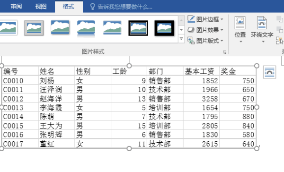Click the right-middle picture sizing handle

pyautogui.click(x=257, y=107)
